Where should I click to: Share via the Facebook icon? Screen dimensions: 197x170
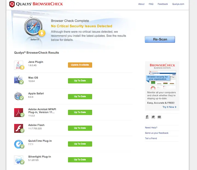coord(147,117)
